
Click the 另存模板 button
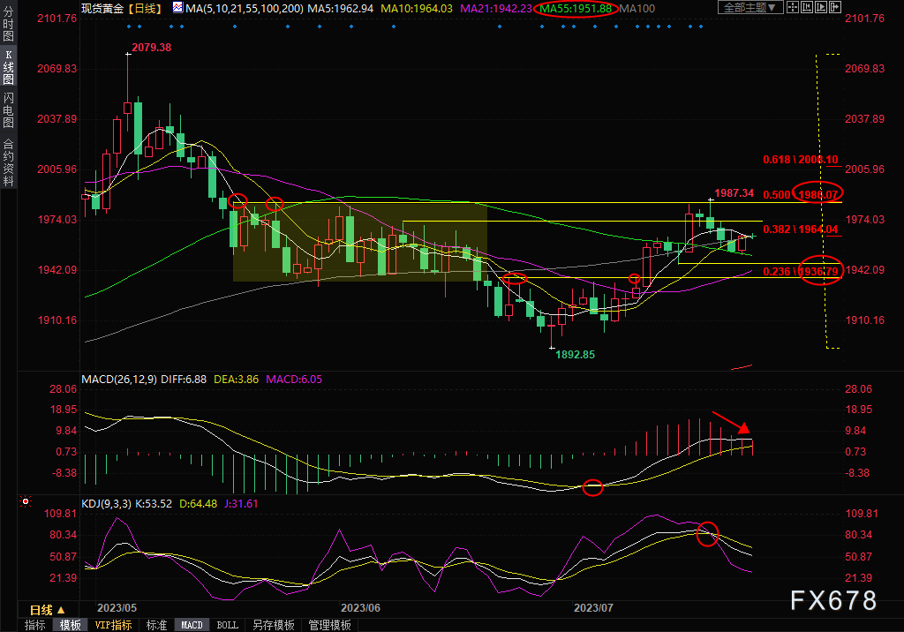click(273, 625)
